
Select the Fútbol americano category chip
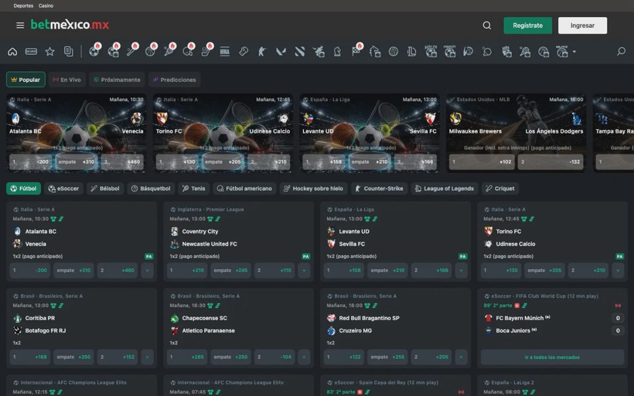pos(244,188)
